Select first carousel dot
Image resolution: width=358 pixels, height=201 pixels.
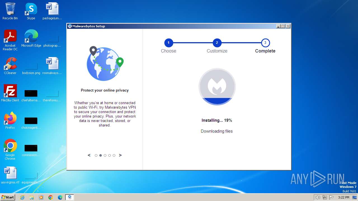coord(96,155)
